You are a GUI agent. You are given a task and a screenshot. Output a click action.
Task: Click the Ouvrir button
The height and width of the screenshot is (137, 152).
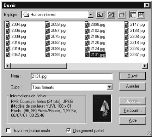tap(133, 76)
